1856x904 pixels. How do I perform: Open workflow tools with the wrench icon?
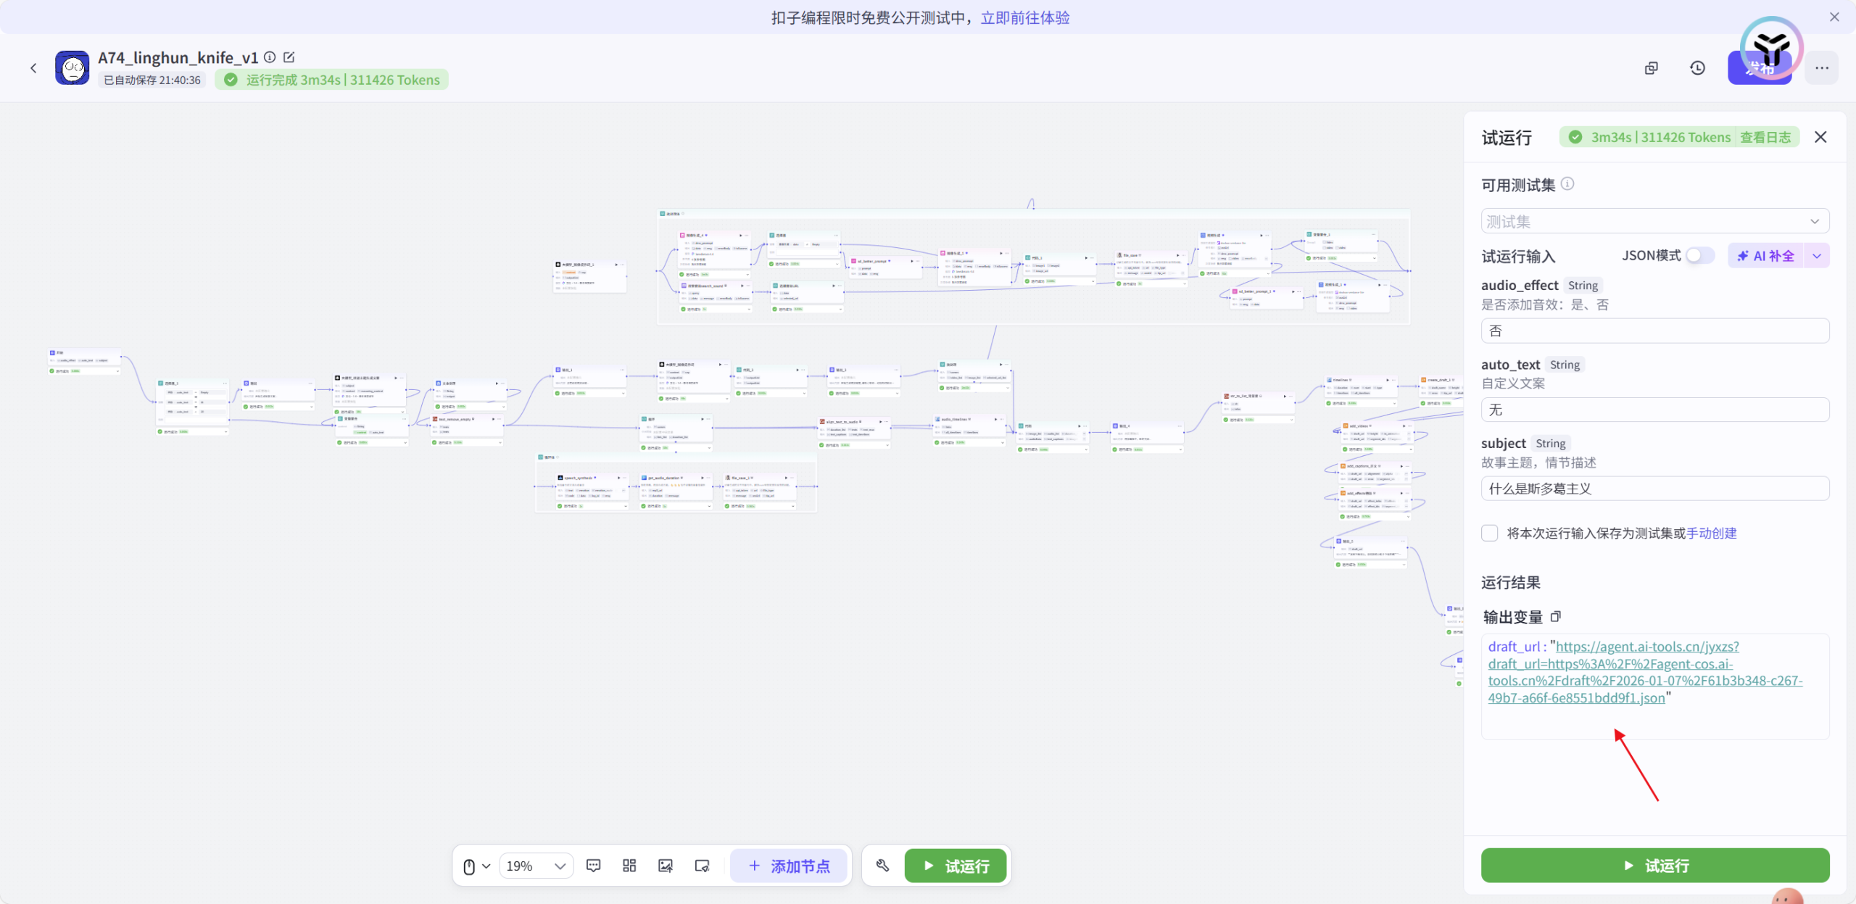(x=882, y=865)
